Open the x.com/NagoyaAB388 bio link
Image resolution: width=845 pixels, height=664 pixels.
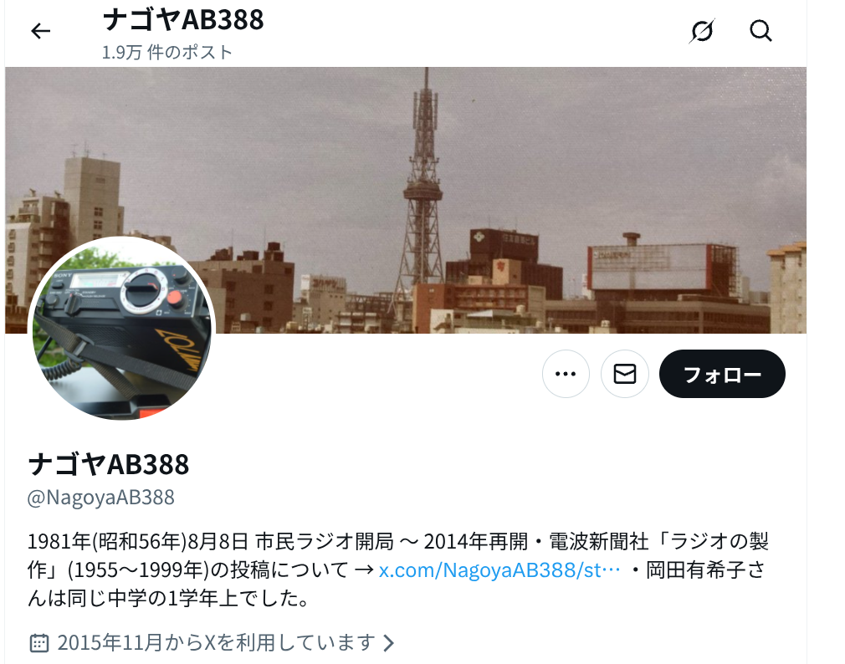[499, 570]
